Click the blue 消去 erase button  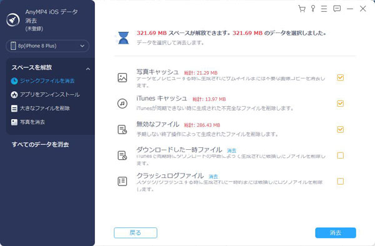[336, 233]
